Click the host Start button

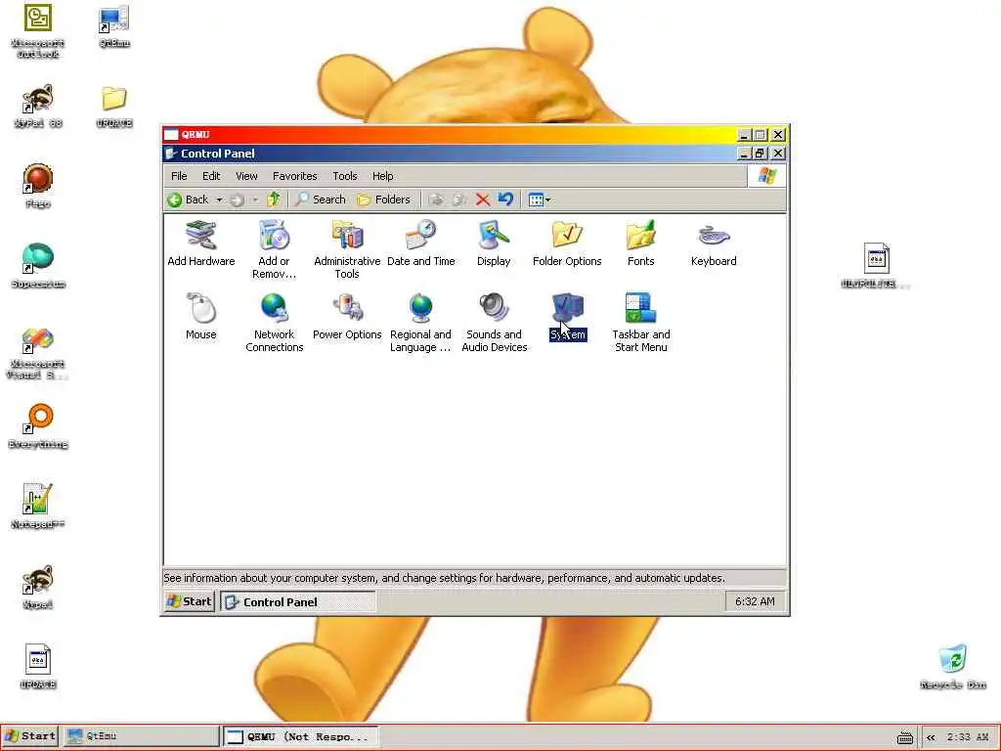[x=30, y=736]
